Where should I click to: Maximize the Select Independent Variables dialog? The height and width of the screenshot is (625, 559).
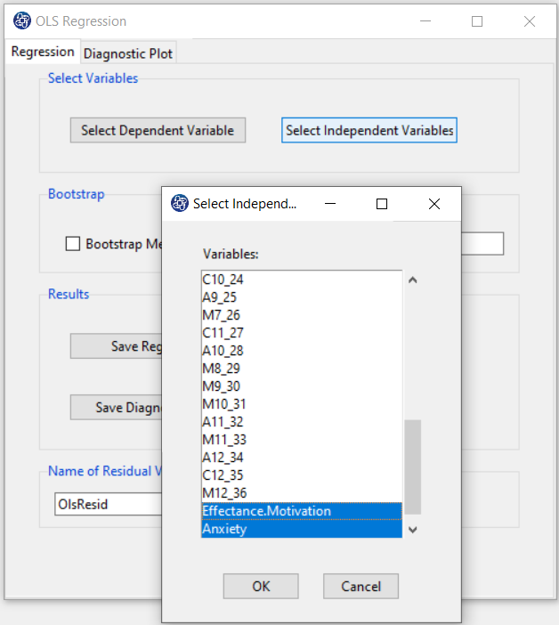[382, 204]
